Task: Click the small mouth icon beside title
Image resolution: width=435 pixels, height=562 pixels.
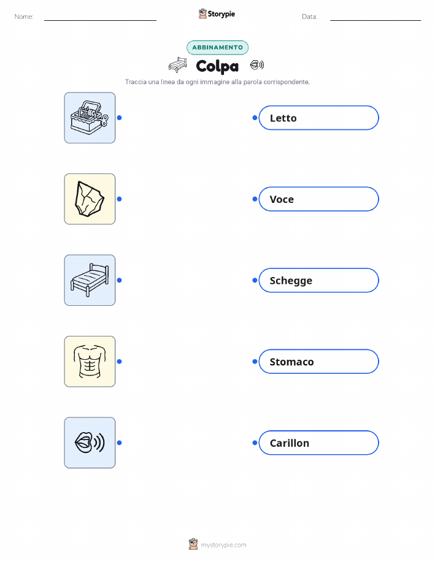Action: click(x=257, y=65)
